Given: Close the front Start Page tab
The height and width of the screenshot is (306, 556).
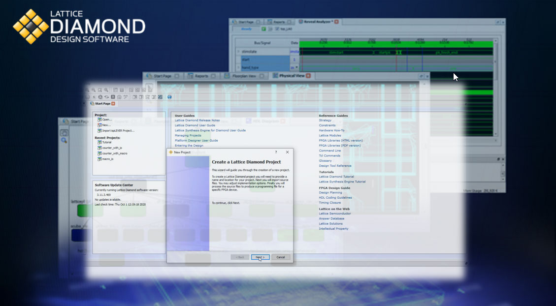Looking at the screenshot, I should [113, 104].
